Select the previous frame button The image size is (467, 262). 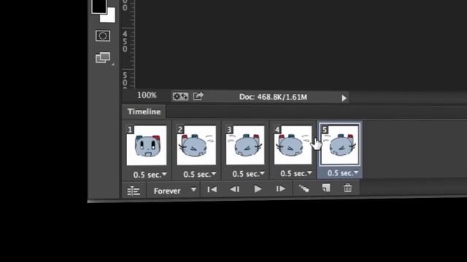tap(235, 189)
